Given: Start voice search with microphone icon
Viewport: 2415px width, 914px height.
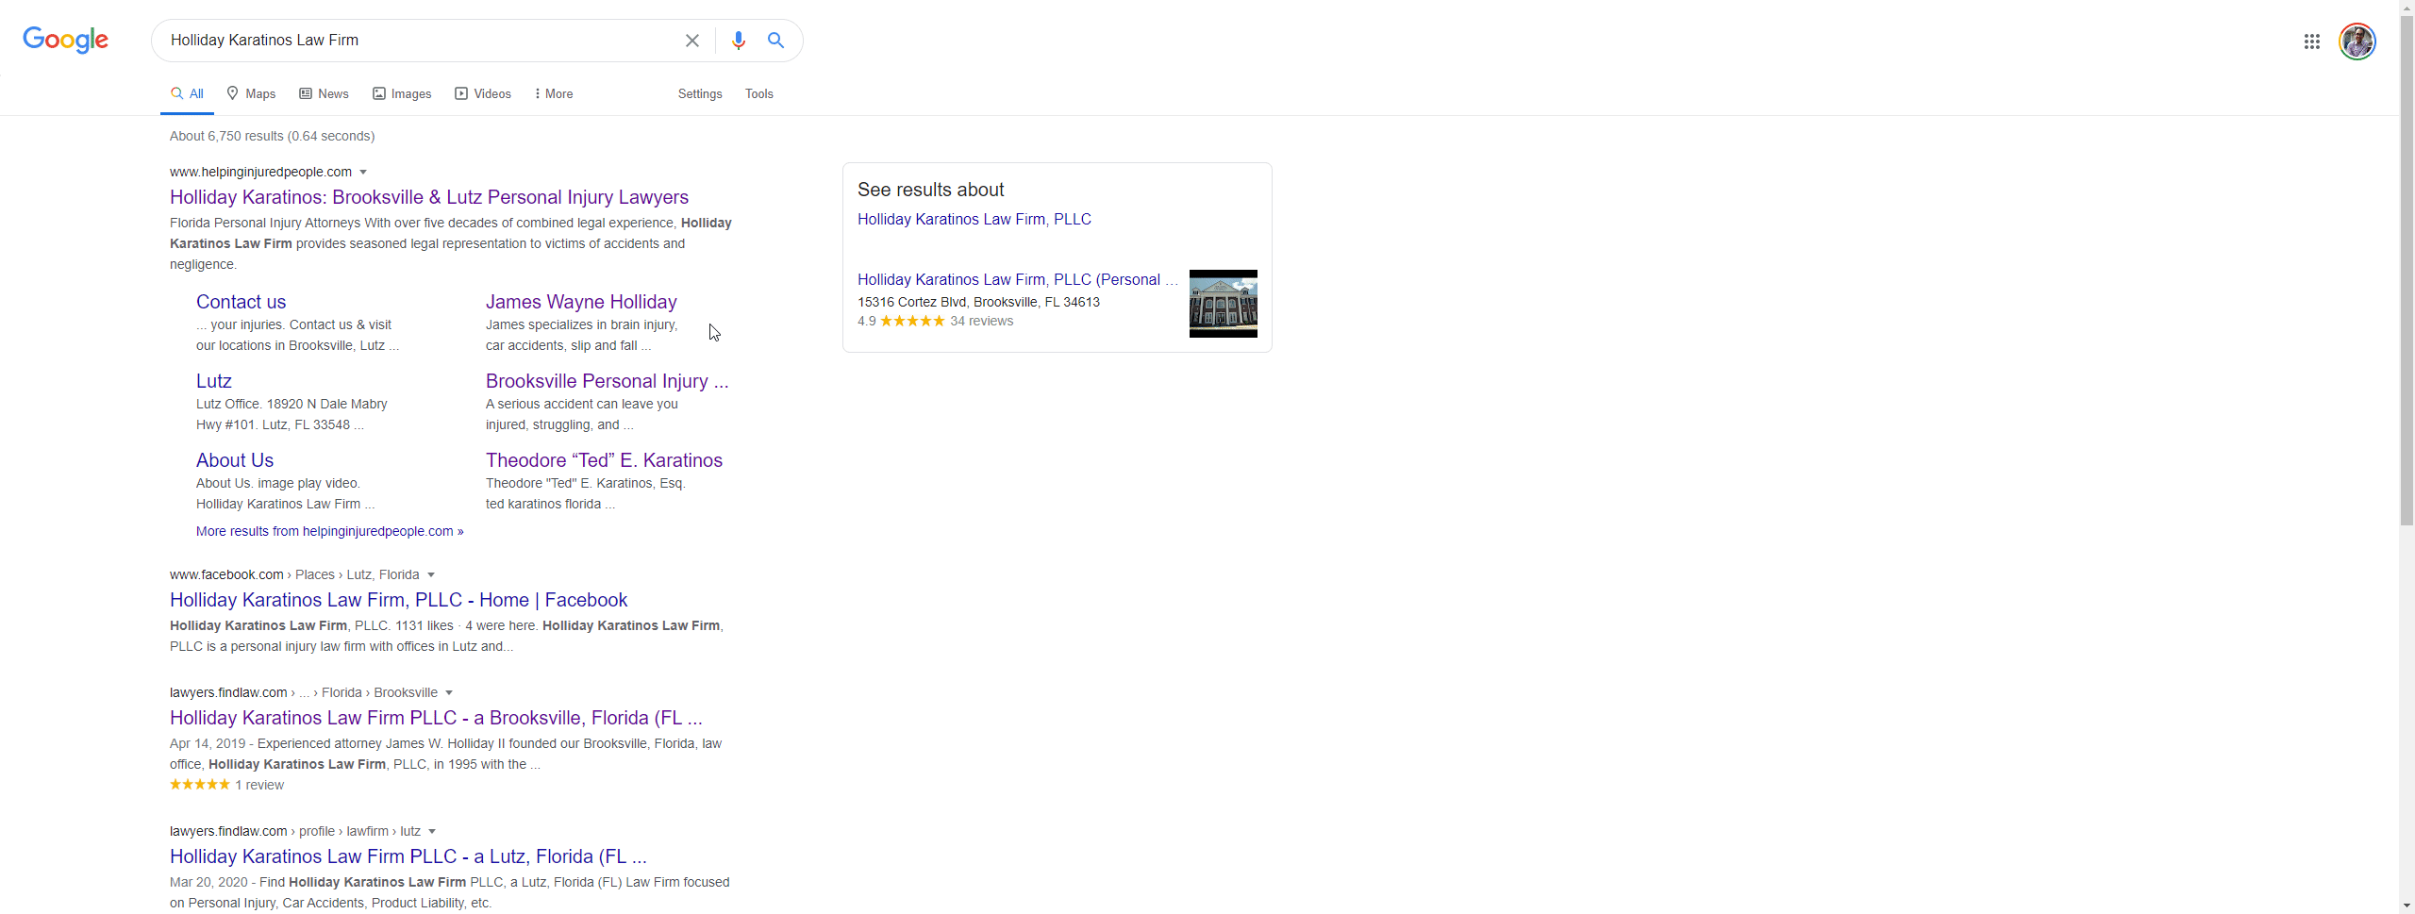Looking at the screenshot, I should coord(739,41).
